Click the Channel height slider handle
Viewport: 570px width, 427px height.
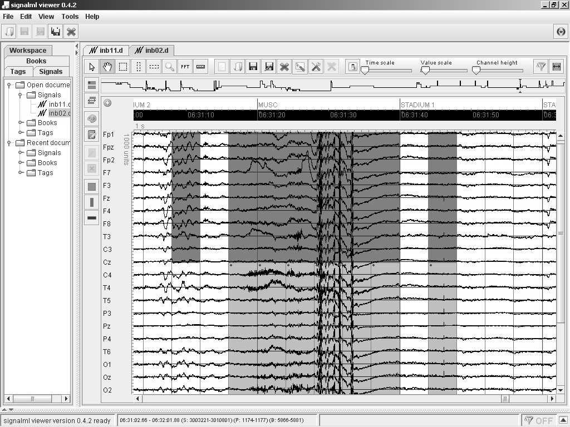pyautogui.click(x=476, y=71)
